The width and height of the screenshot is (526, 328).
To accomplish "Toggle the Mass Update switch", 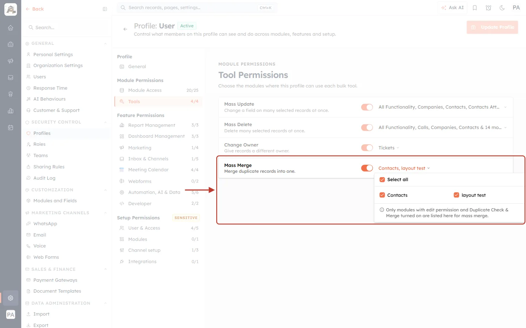I will point(367,107).
